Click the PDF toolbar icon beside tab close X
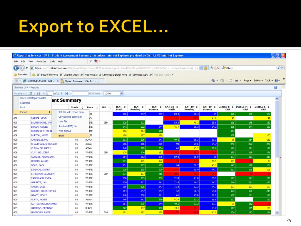This screenshot has width=301, height=226. pos(96,61)
